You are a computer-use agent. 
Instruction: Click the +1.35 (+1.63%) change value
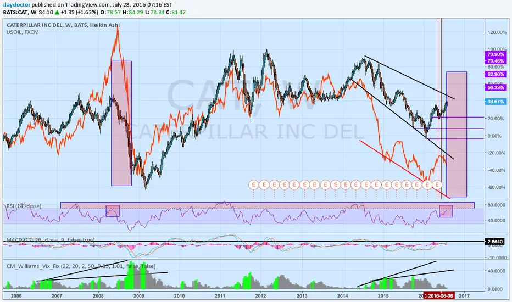click(x=79, y=13)
